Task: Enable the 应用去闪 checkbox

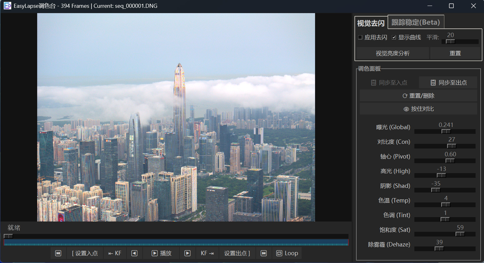Action: click(x=360, y=37)
